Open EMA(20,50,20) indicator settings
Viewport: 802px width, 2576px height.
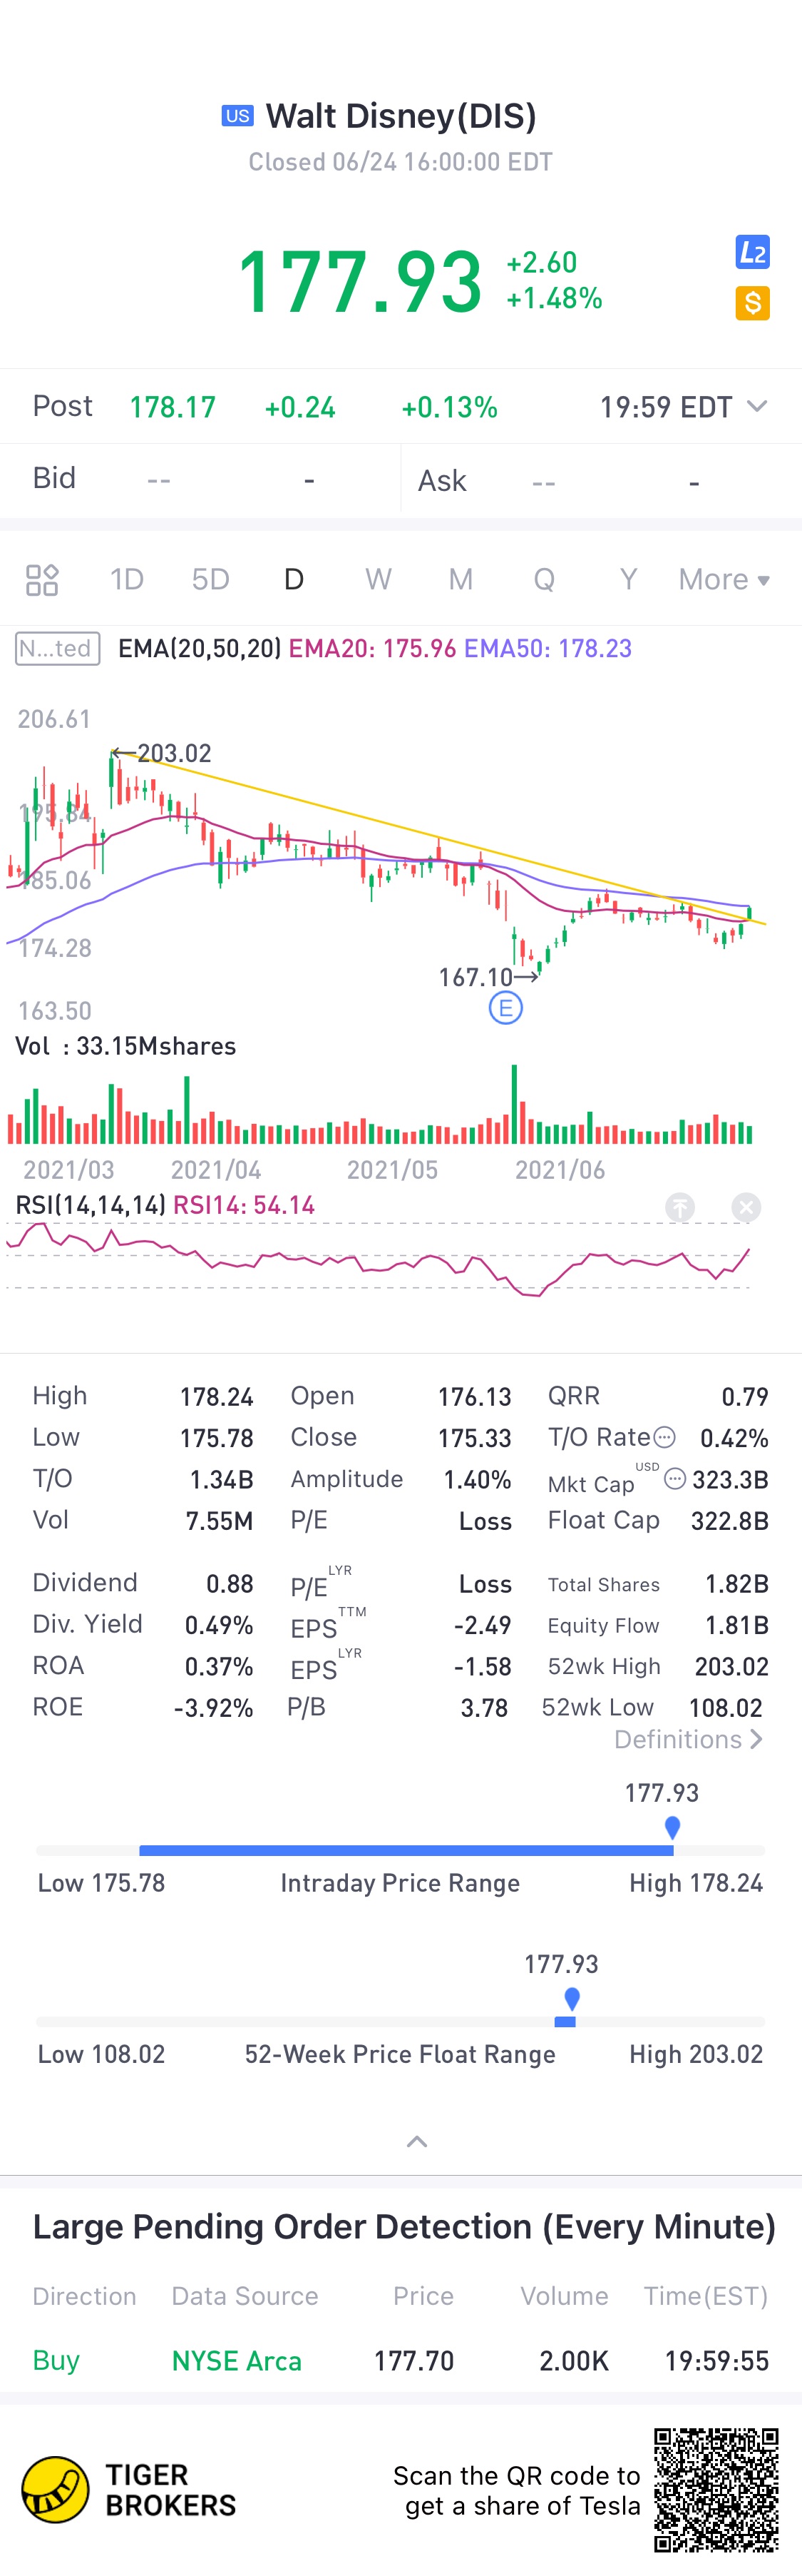coord(200,649)
